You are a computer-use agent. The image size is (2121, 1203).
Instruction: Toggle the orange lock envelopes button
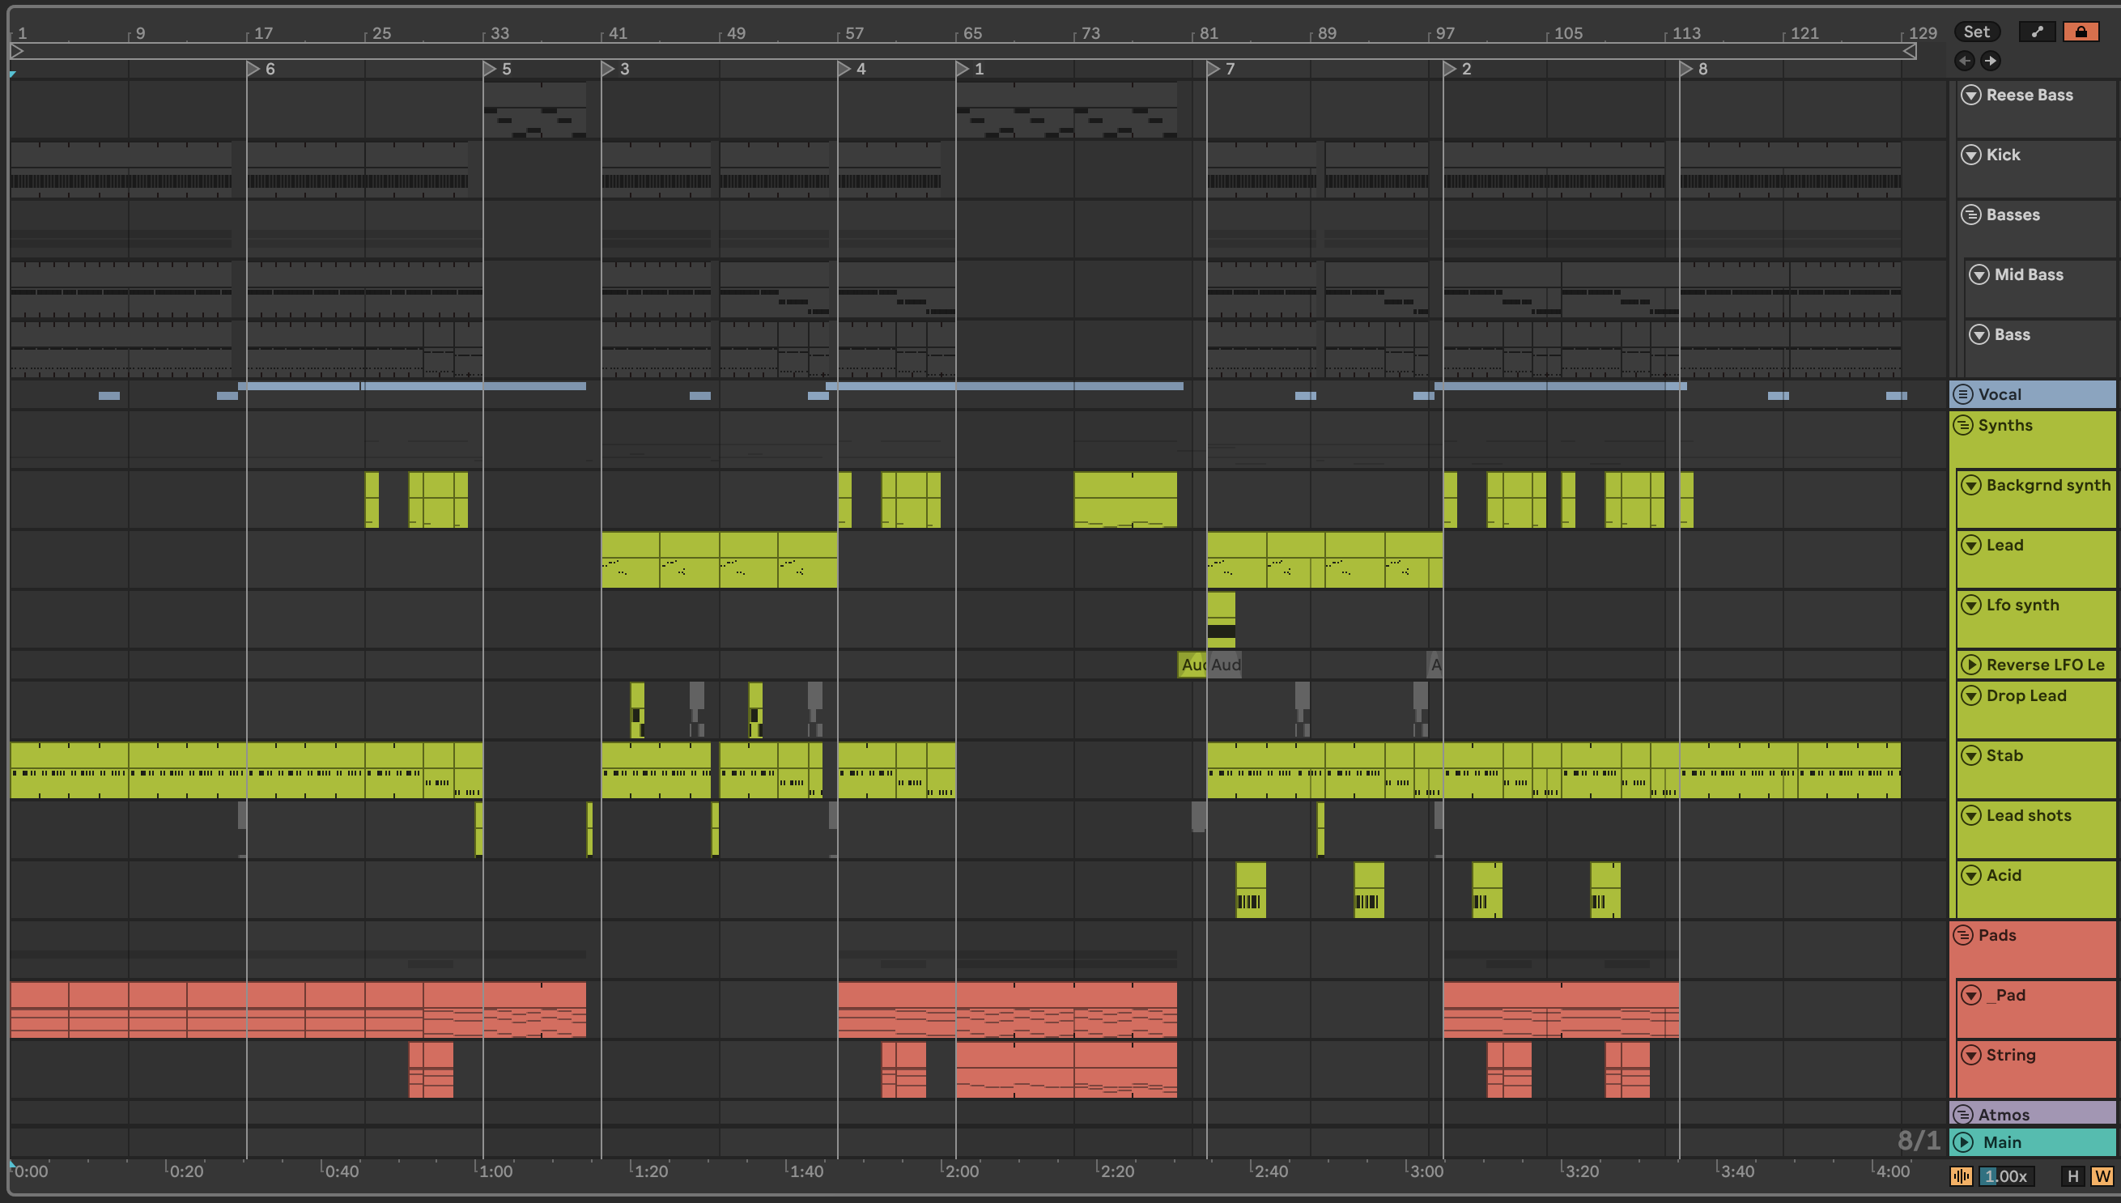(x=2080, y=32)
